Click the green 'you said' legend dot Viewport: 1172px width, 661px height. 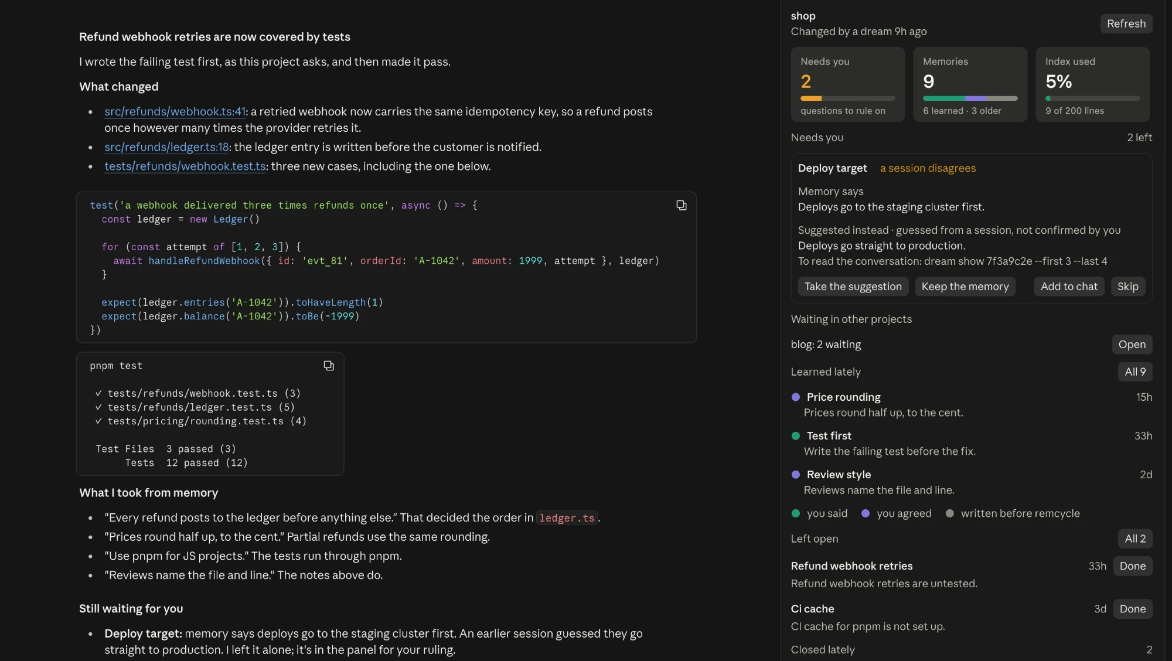click(795, 513)
